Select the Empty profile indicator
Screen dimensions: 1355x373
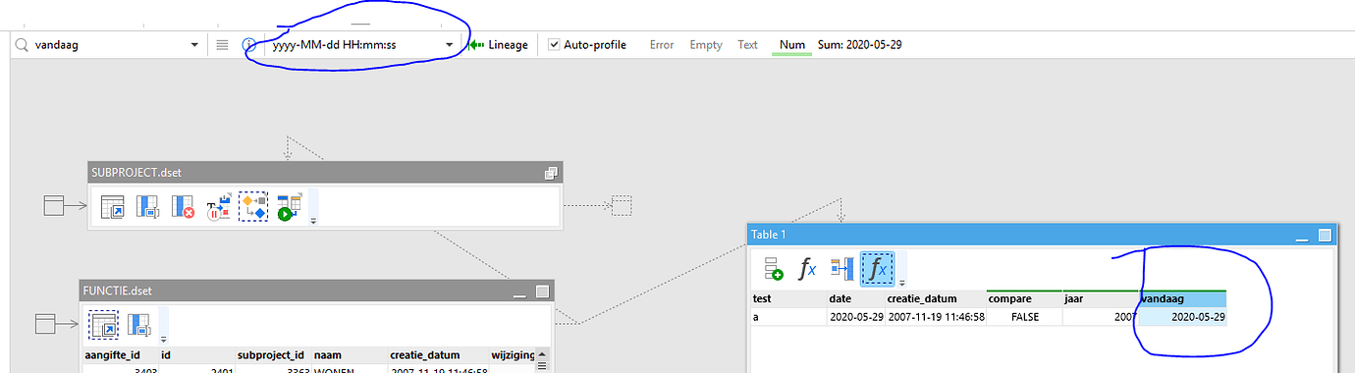tap(706, 45)
